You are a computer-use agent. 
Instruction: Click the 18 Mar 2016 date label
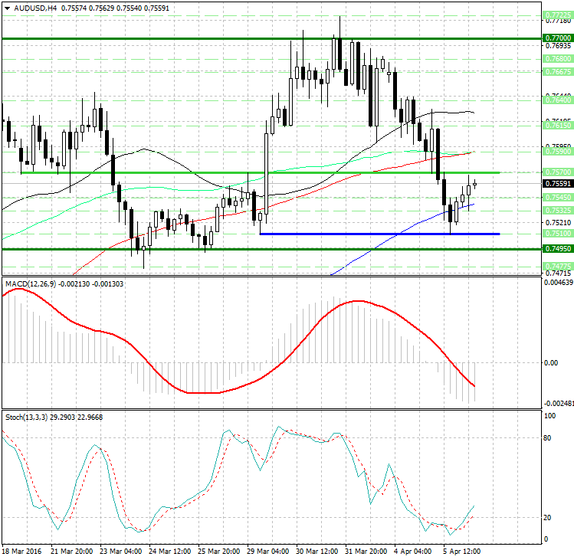(21, 551)
